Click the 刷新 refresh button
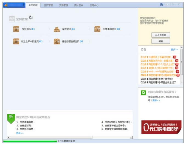 pos(160,41)
